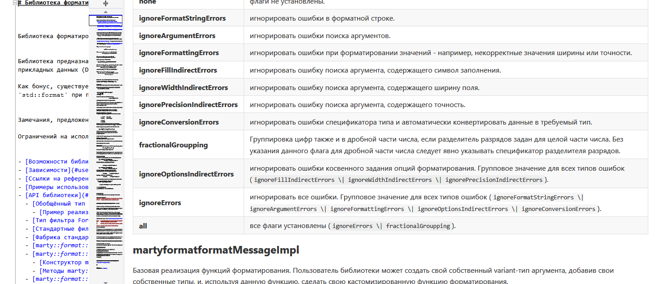Click the fractionalGroupping flag name cell
The height and width of the screenshot is (284, 655).
point(173,145)
